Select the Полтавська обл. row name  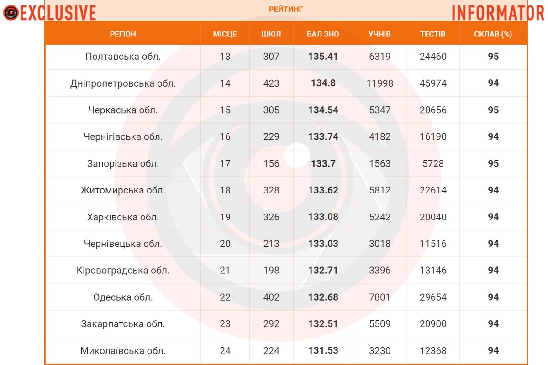pos(123,57)
